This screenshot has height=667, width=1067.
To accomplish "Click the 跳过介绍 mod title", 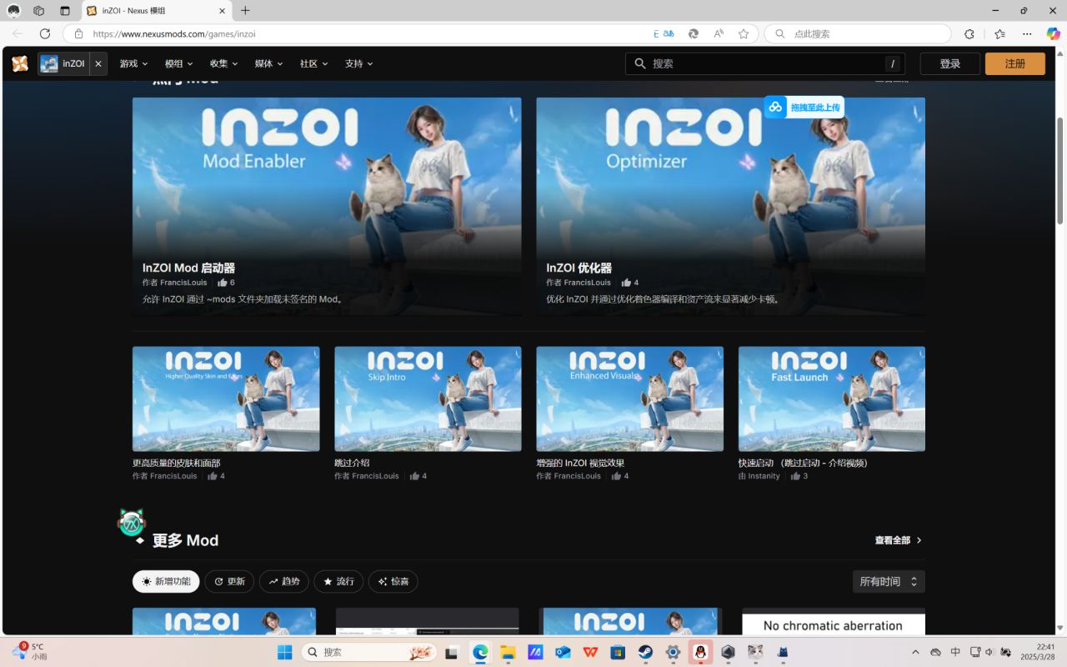I will (x=352, y=463).
